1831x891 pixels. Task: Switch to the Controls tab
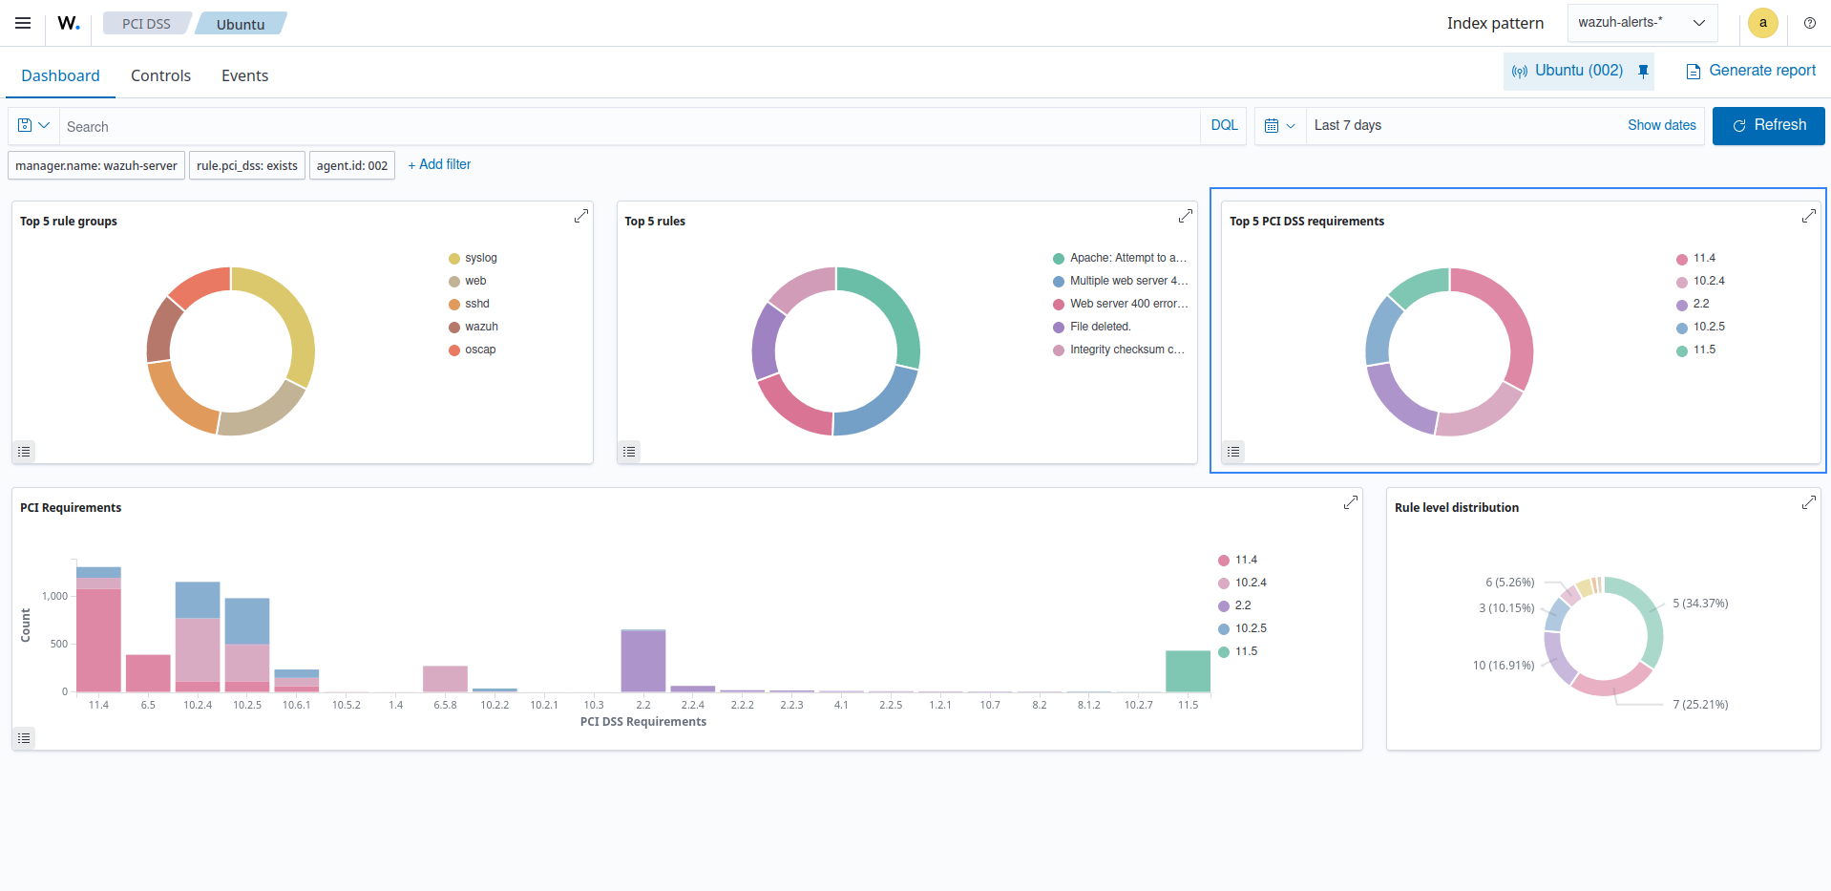coord(160,75)
